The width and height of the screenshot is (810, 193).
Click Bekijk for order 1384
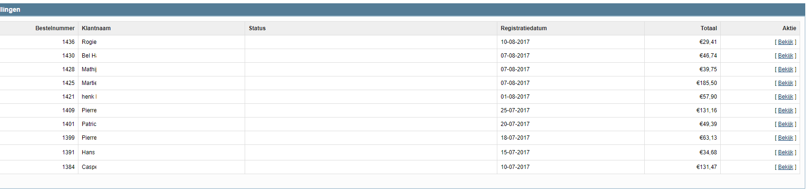785,167
